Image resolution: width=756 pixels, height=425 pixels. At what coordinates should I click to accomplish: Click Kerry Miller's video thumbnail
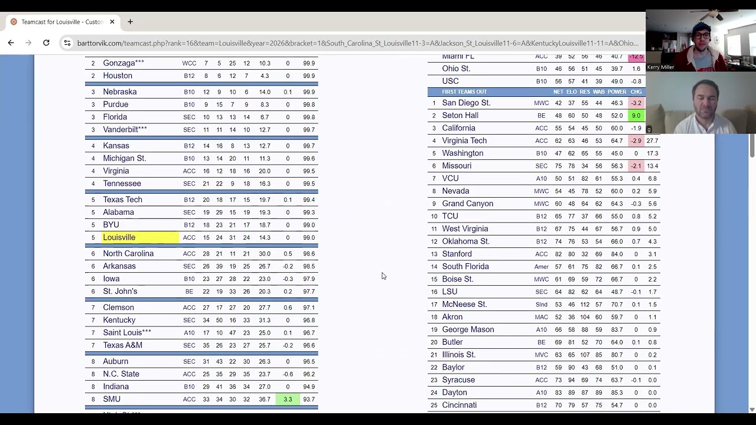tap(700, 41)
